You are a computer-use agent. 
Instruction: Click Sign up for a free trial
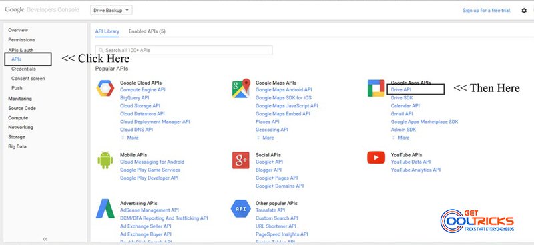[x=487, y=11]
